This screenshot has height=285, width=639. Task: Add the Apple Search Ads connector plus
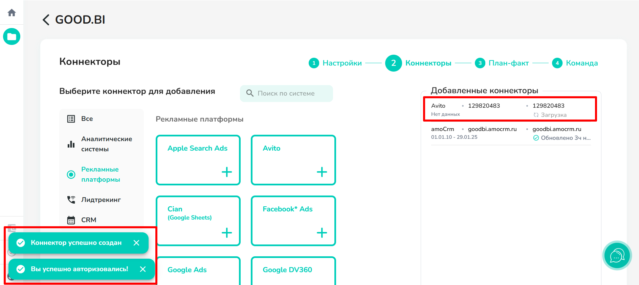(x=227, y=172)
